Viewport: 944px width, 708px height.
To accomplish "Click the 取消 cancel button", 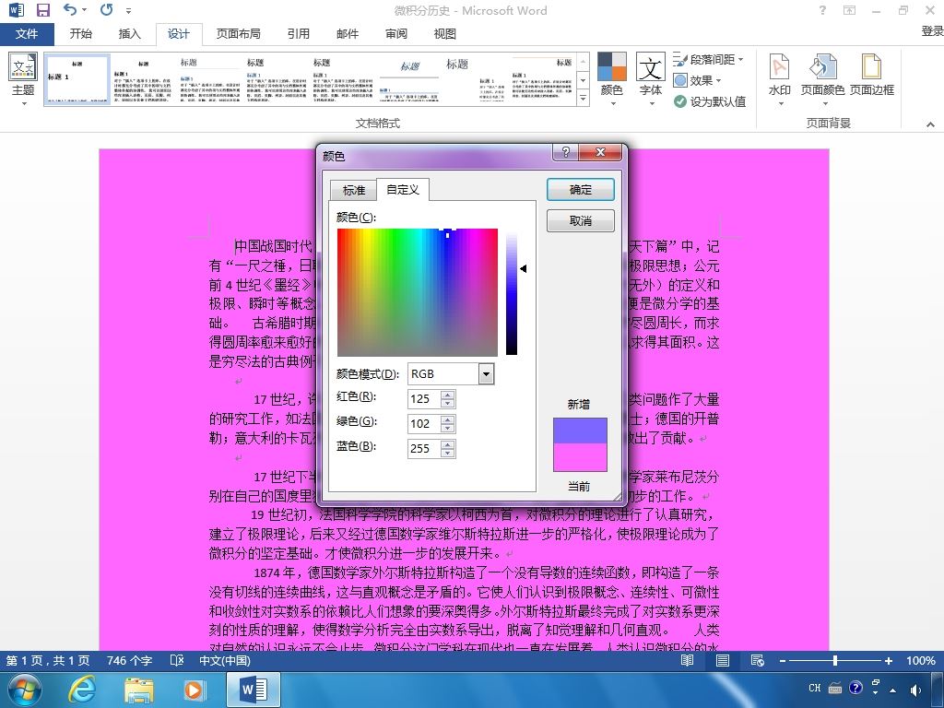I will coord(581,221).
